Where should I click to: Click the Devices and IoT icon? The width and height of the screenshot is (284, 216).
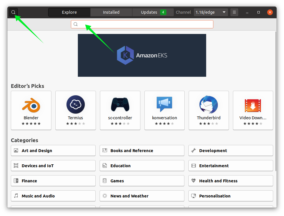click(16, 165)
